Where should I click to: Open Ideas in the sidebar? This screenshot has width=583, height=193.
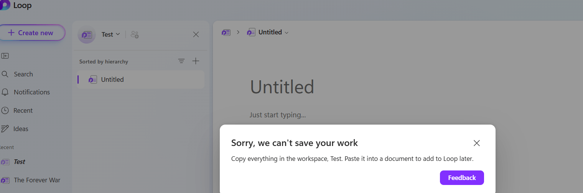15,129
